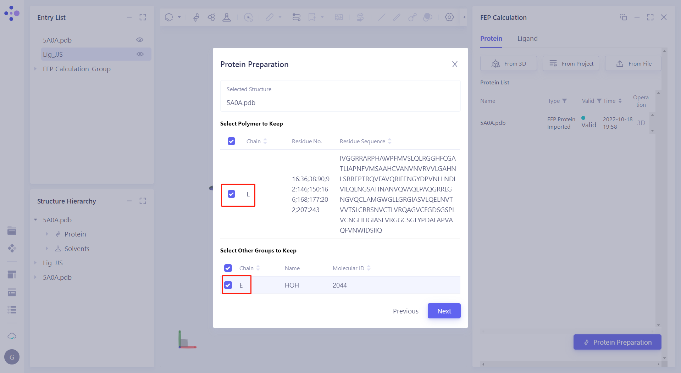Click the From 3D cube icon
This screenshot has width=681, height=373.
(495, 64)
